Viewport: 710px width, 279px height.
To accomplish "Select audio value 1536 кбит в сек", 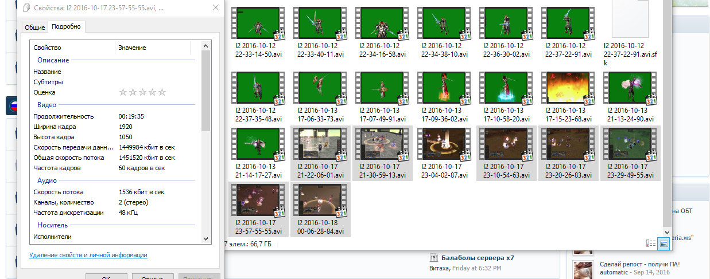I will click(x=141, y=192).
